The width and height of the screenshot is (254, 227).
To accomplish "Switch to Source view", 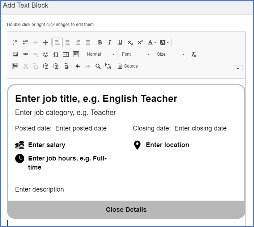I will 128,66.
